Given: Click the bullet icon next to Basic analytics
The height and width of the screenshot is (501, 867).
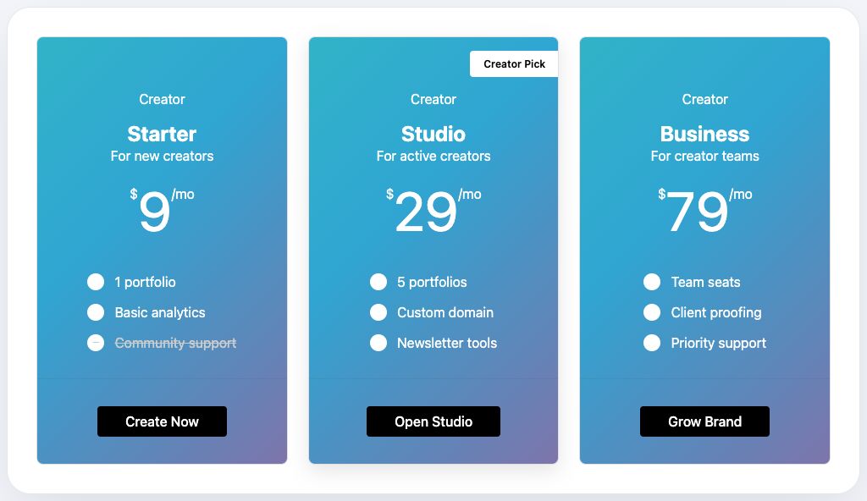Looking at the screenshot, I should tap(96, 312).
